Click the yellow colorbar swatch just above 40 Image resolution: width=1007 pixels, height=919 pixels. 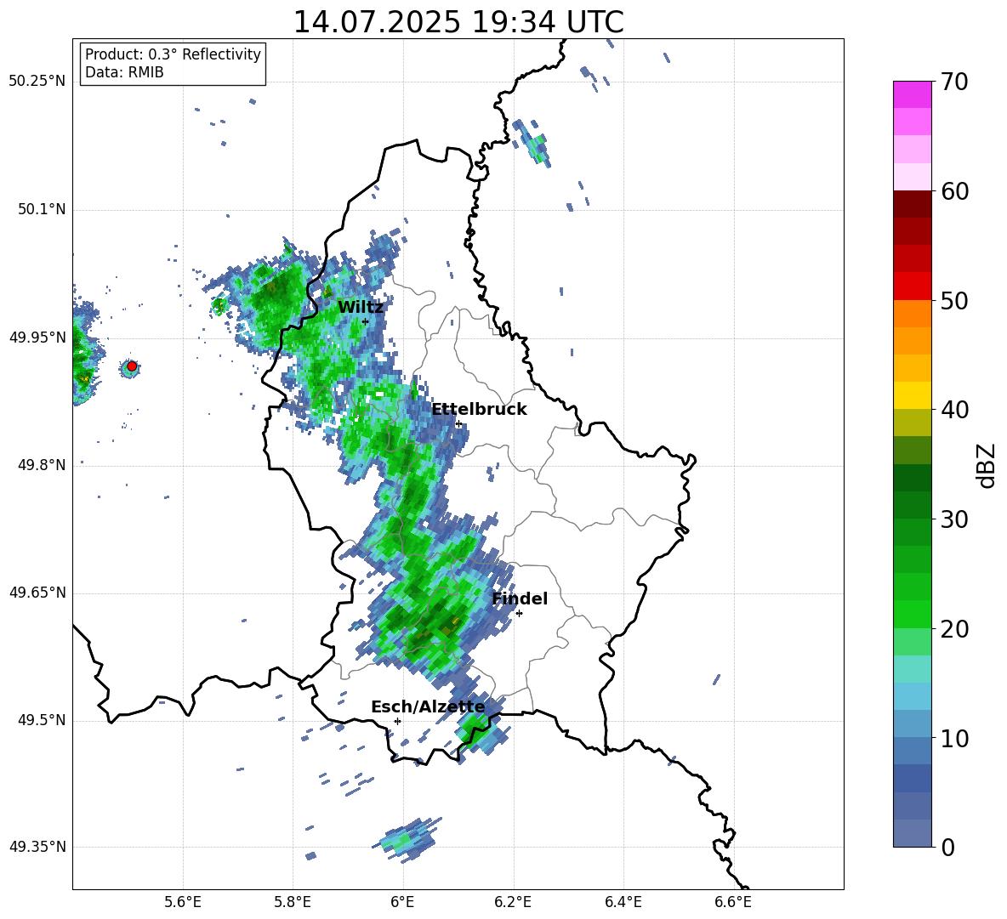click(x=912, y=395)
